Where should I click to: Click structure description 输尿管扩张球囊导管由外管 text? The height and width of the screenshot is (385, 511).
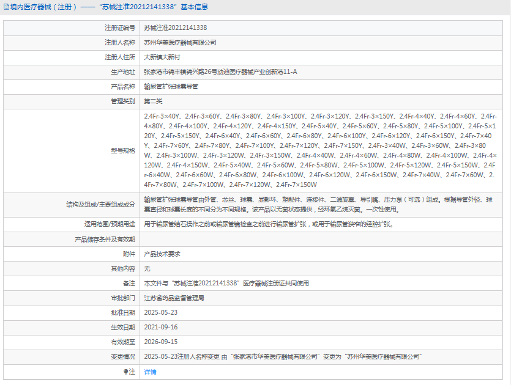[x=318, y=204]
